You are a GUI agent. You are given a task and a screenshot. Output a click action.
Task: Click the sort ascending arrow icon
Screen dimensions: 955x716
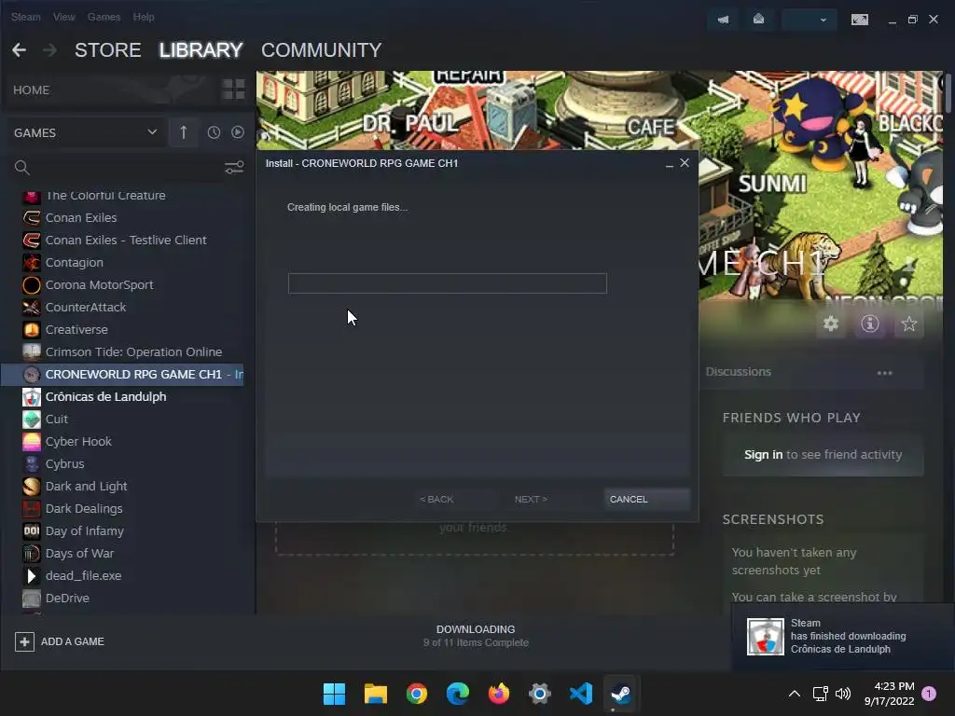tap(184, 132)
